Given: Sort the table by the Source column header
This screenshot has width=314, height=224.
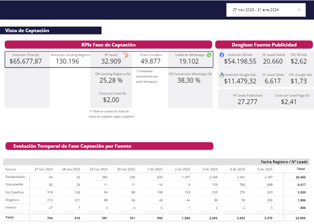Looking at the screenshot, I should tap(11, 169).
